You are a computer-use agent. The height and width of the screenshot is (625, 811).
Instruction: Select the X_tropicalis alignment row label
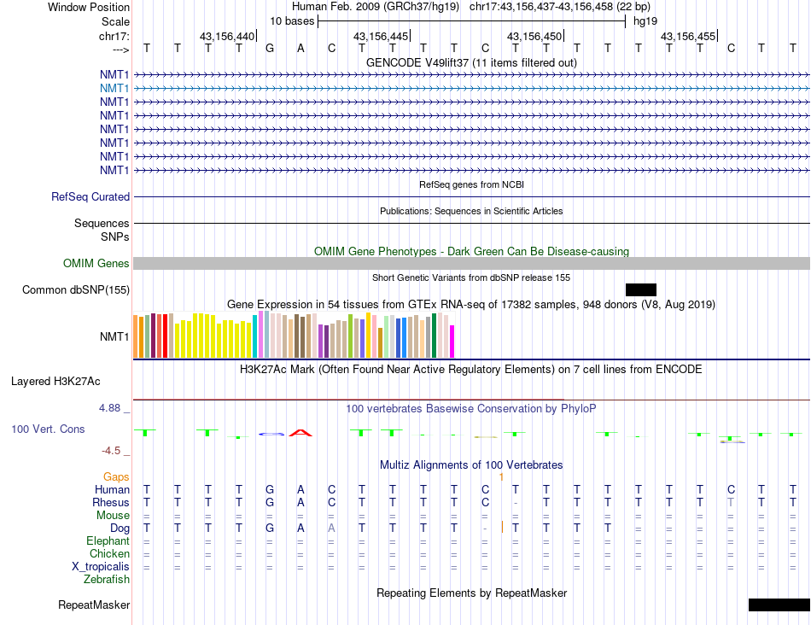coord(101,567)
